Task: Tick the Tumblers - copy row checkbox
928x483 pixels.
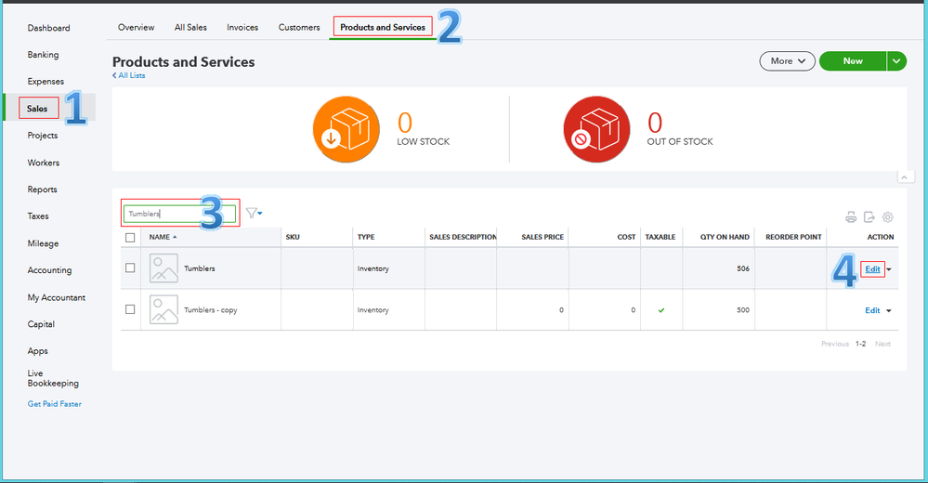Action: coord(130,309)
